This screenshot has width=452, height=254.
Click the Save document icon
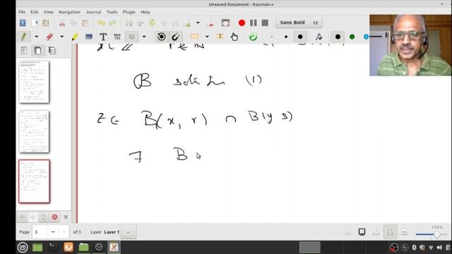[23, 23]
